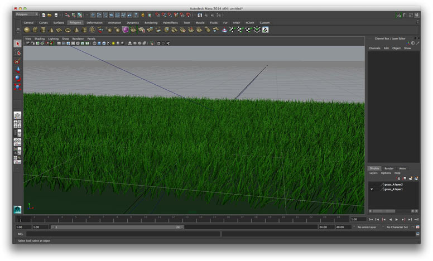This screenshot has width=433, height=261.
Task: Pick the Move tool in toolbox
Action: (17, 70)
